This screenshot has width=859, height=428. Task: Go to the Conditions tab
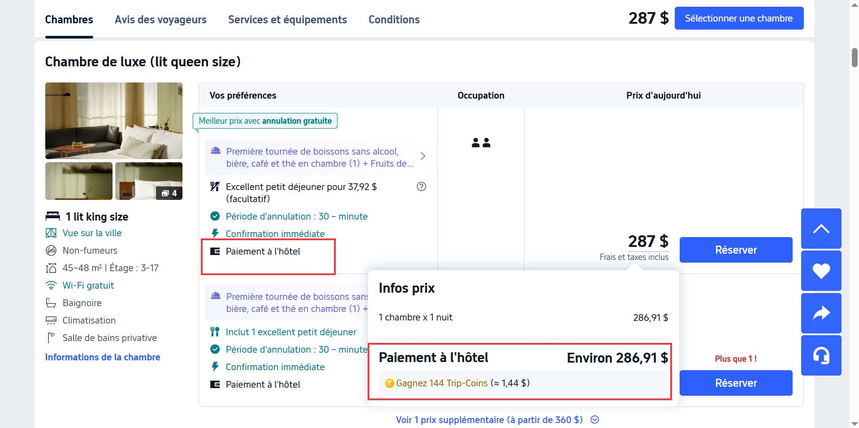[394, 20]
